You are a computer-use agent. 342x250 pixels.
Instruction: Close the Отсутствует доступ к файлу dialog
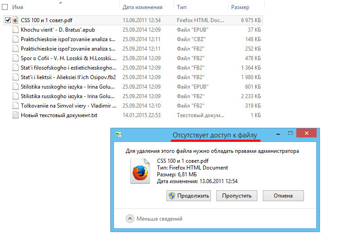coord(306,133)
